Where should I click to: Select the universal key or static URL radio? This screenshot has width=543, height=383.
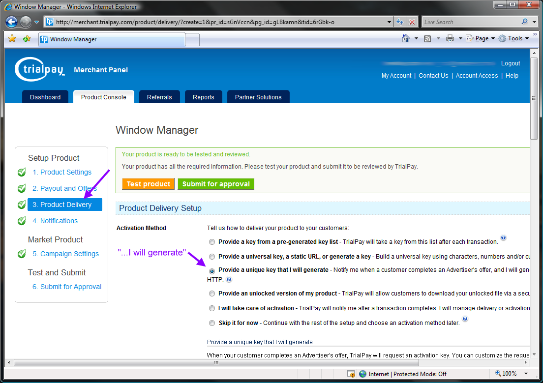212,257
